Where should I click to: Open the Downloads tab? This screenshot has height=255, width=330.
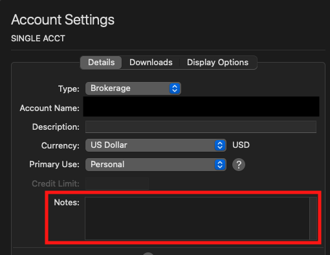[x=151, y=63]
